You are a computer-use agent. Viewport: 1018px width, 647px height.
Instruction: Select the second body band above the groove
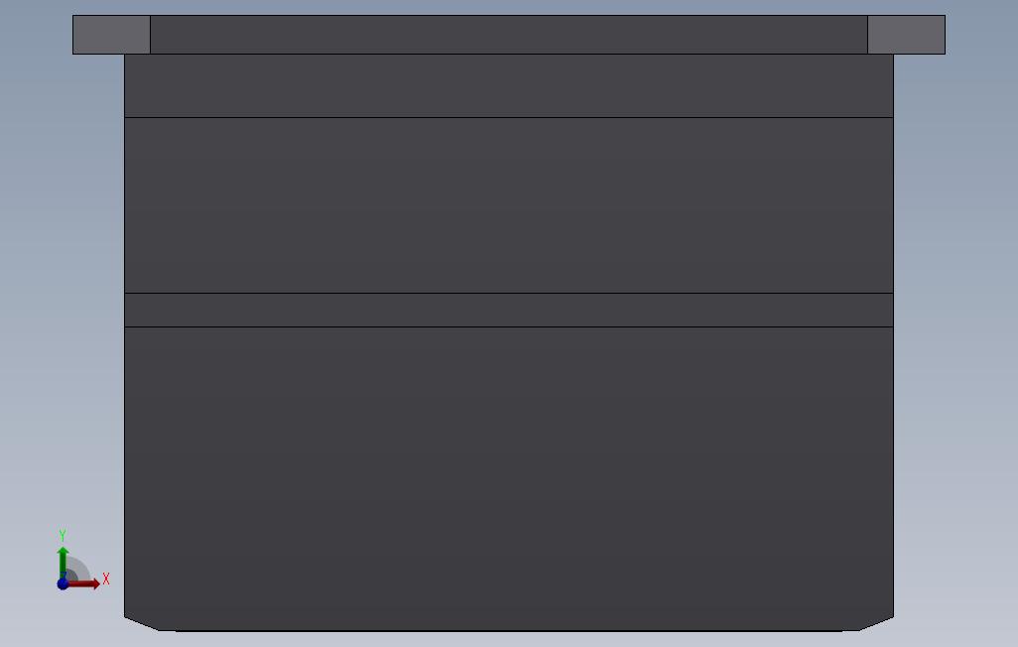509,205
